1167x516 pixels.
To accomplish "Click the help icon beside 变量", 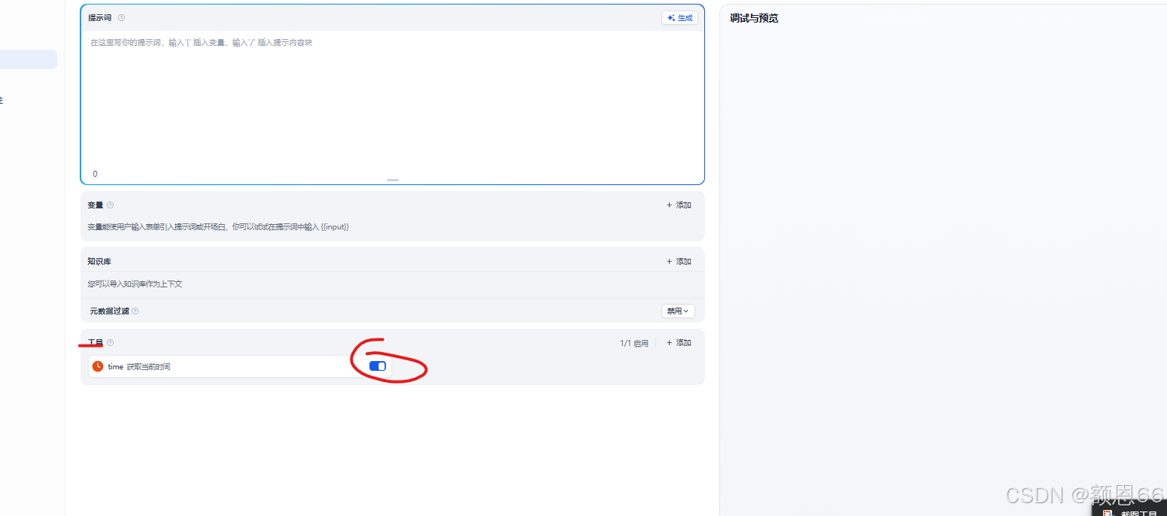I will coord(110,205).
